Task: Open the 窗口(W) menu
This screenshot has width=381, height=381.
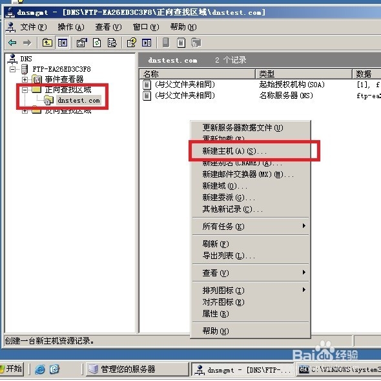Action: [x=146, y=27]
